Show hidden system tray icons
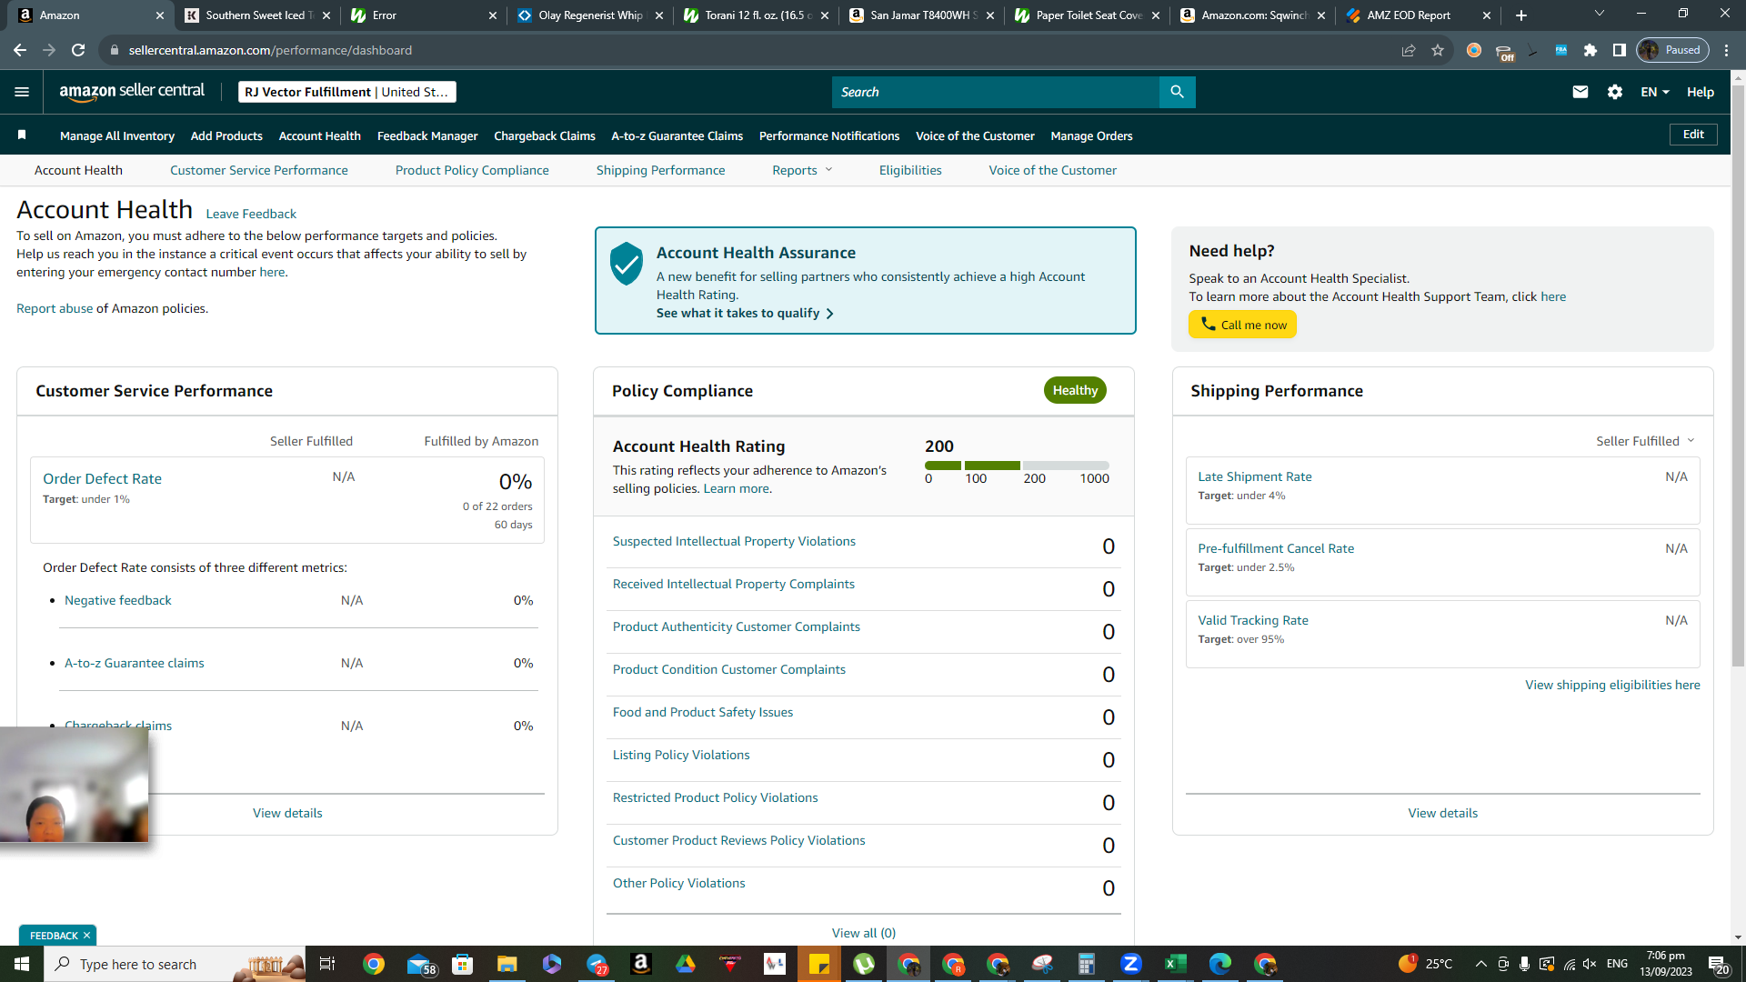The image size is (1746, 982). coord(1480,964)
